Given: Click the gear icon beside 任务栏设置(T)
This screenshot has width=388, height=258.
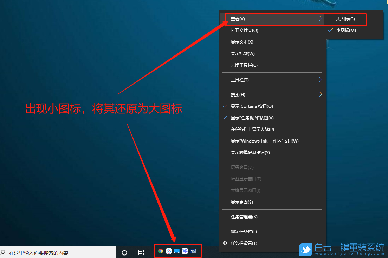Looking at the screenshot, I should (225, 243).
